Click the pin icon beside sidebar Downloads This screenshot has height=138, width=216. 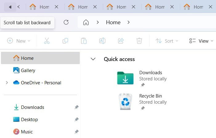(76, 107)
